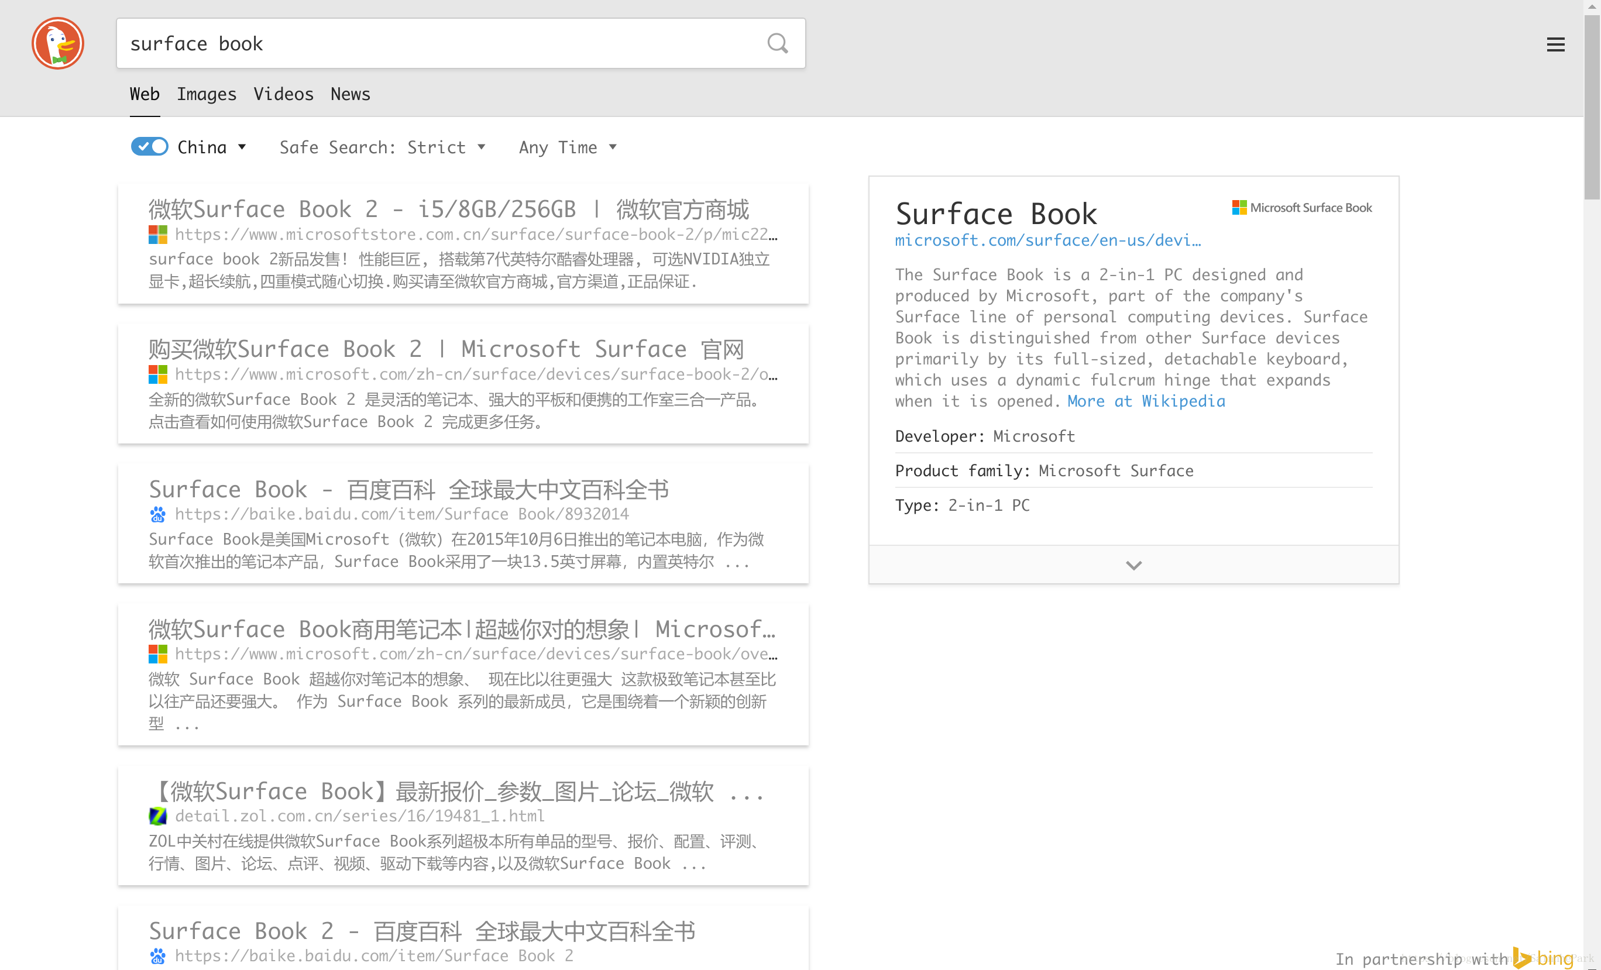Follow the More at Wikipedia link
The width and height of the screenshot is (1601, 970).
1146,401
